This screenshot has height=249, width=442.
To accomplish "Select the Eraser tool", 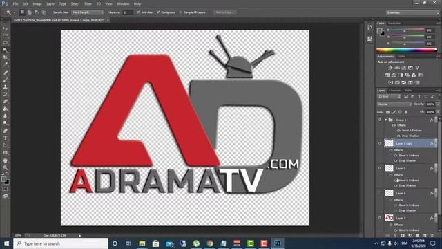I will [5, 102].
